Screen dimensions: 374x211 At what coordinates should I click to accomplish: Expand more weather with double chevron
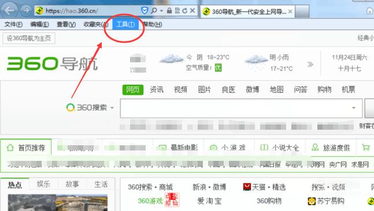pos(310,64)
